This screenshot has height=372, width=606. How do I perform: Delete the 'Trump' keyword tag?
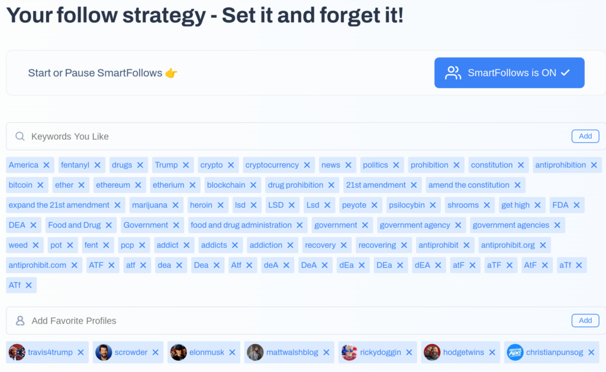click(186, 165)
